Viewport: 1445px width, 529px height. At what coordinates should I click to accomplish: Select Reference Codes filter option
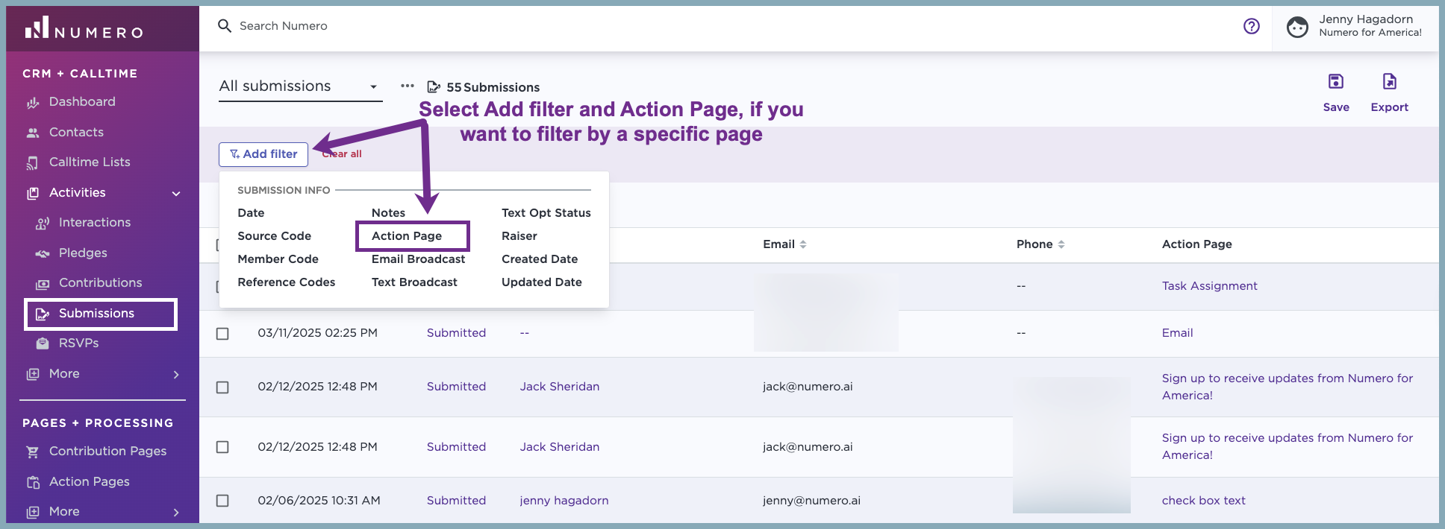tap(286, 282)
